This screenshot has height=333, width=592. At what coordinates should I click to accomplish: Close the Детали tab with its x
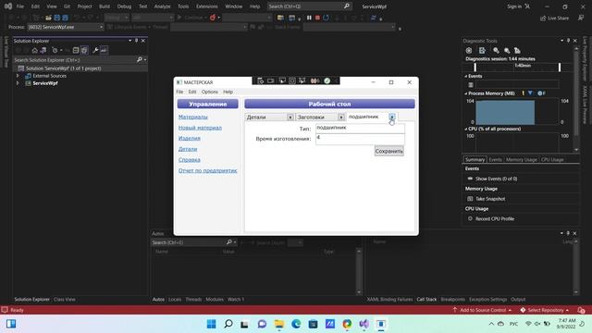tap(290, 117)
